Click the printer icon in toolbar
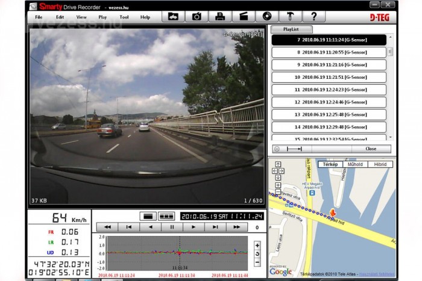The height and width of the screenshot is (281, 422). 220,17
